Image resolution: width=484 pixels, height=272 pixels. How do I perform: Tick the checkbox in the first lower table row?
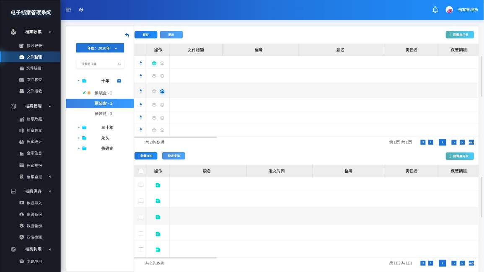(x=141, y=184)
